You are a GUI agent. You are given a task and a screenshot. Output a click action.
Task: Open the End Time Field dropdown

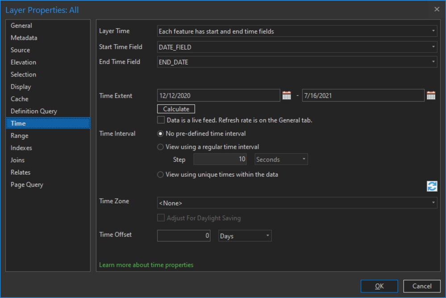click(297, 62)
